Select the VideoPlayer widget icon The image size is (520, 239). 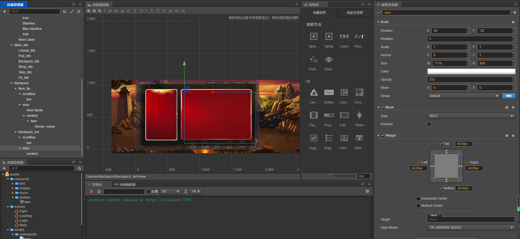[344, 138]
